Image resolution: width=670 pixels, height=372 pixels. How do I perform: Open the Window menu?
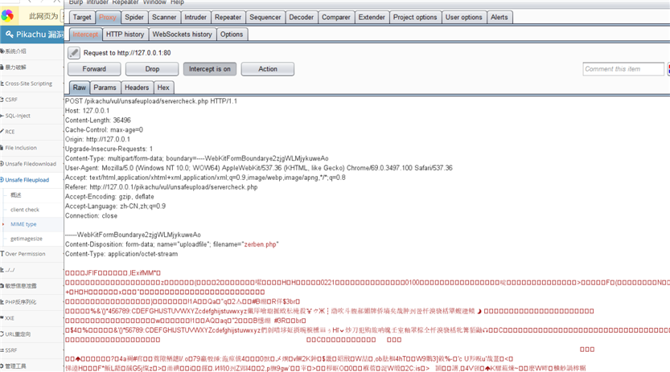154,2
